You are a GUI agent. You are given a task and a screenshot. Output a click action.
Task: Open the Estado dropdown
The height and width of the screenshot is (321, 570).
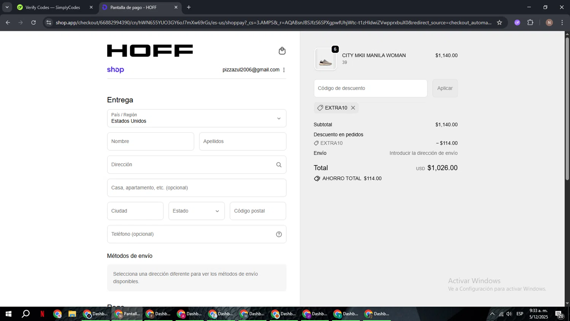196,211
